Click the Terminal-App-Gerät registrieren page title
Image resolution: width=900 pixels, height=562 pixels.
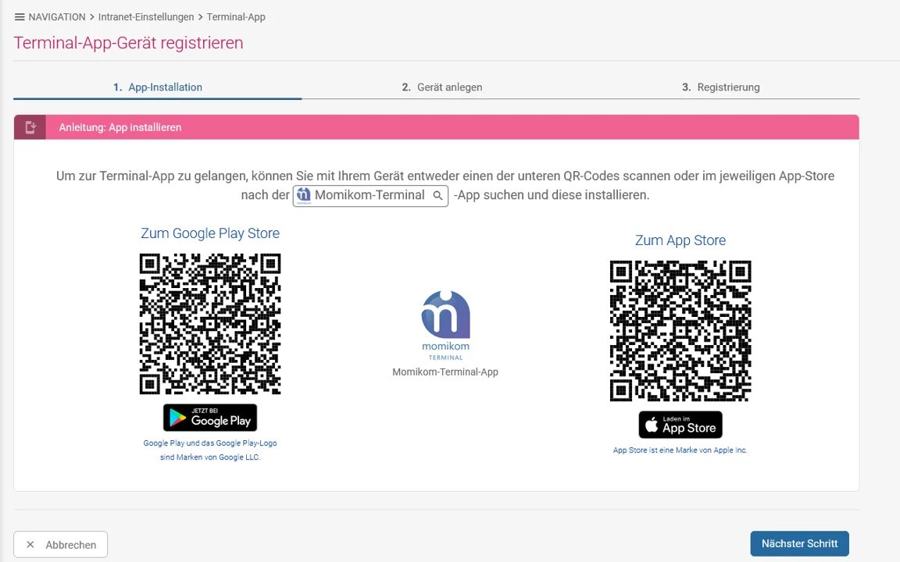(x=129, y=43)
